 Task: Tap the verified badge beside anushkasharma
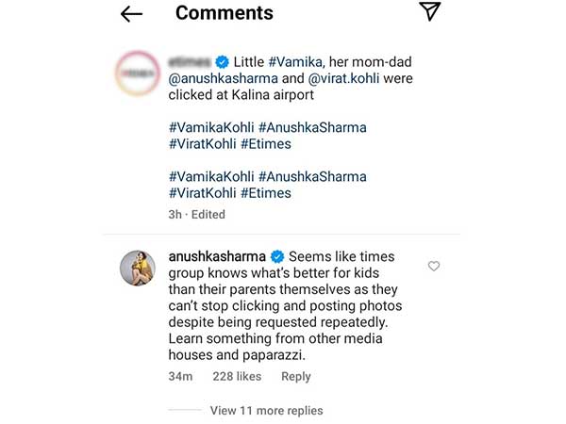coord(277,256)
